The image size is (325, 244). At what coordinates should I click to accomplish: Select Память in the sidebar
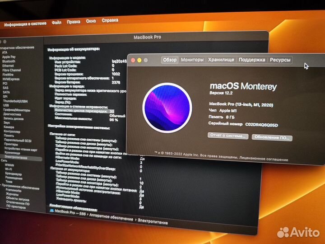coord(9,136)
